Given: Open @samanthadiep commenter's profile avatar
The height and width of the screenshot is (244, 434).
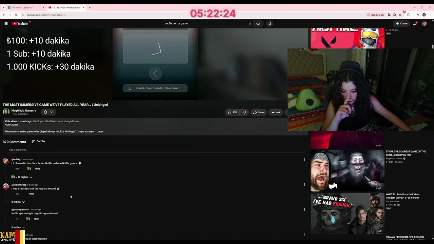Looking at the screenshot, I should click(6, 186).
